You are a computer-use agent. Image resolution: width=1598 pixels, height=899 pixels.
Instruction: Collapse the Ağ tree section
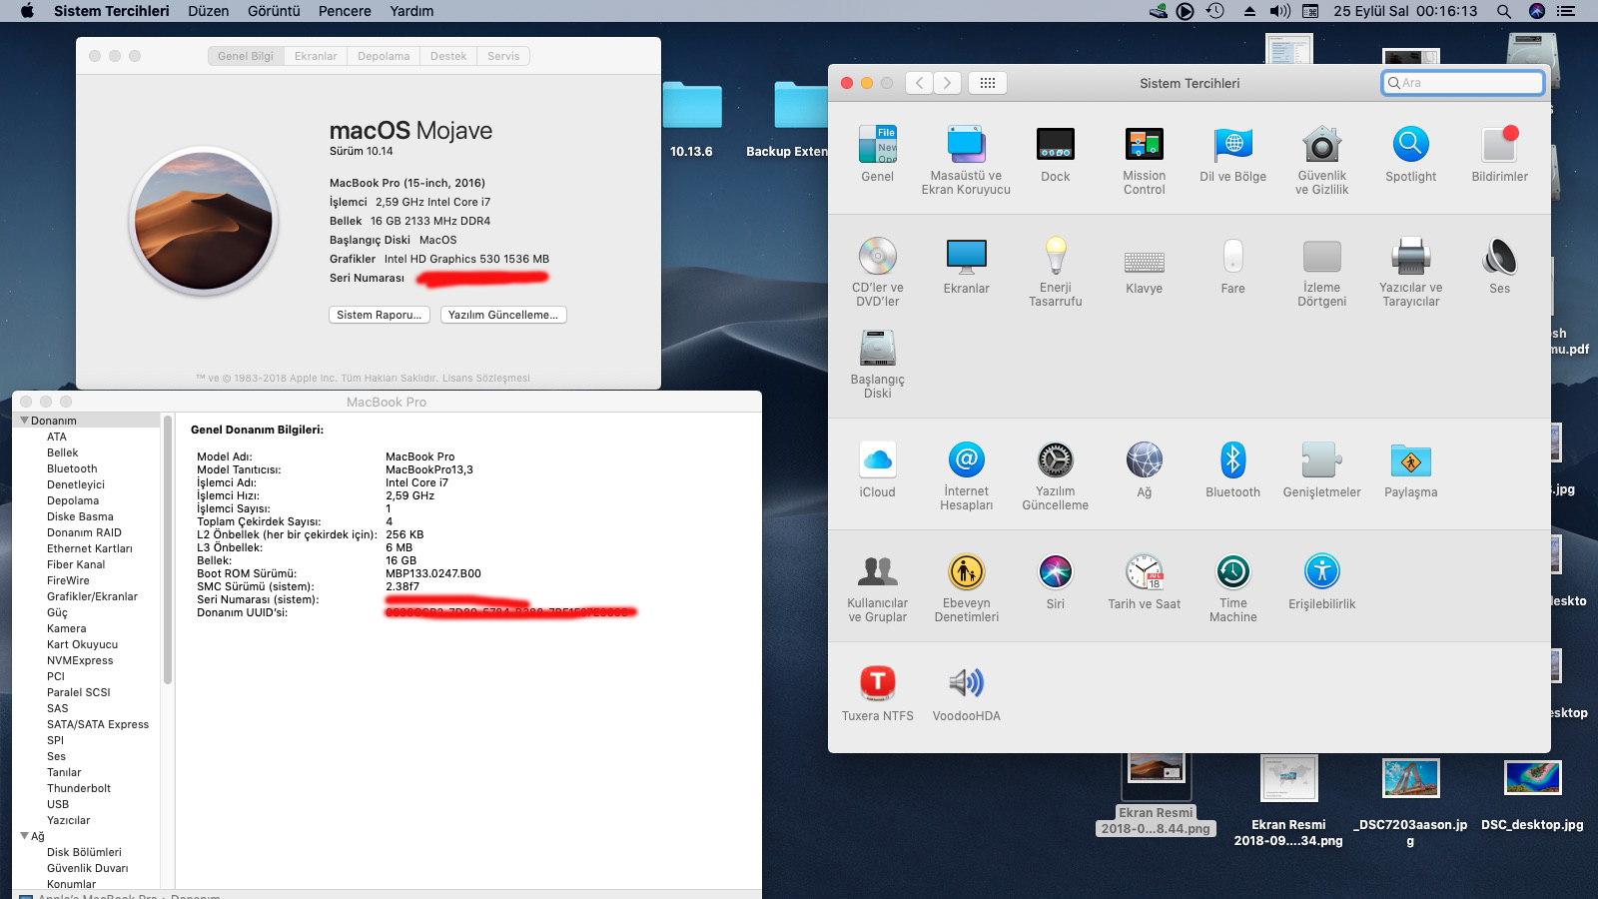click(x=24, y=836)
